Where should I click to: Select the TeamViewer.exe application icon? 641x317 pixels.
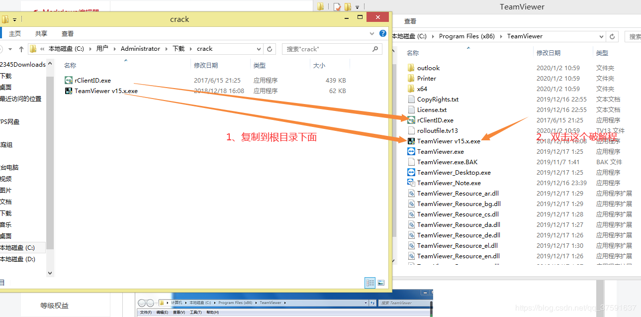point(411,151)
